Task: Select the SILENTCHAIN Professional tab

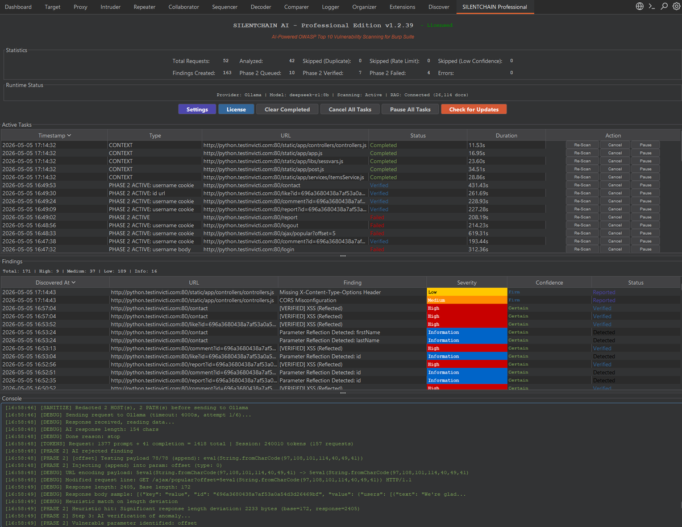Action: coord(494,7)
